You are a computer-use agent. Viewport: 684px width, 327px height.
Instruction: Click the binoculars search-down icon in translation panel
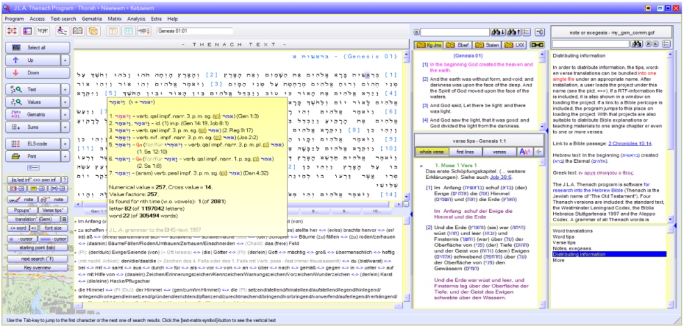pyautogui.click(x=498, y=32)
